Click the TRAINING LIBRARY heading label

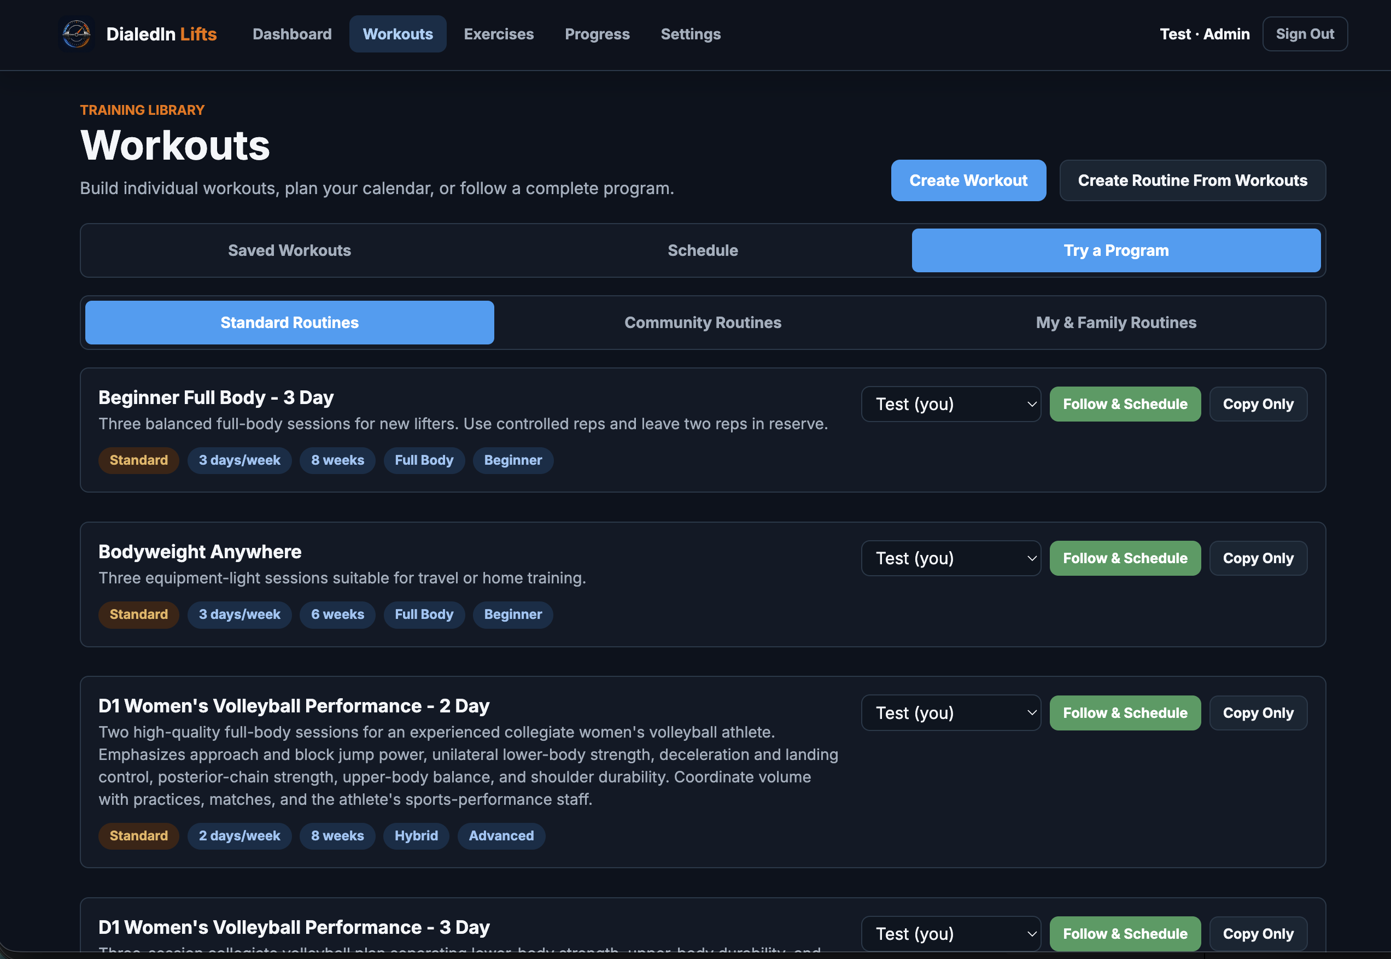point(142,110)
